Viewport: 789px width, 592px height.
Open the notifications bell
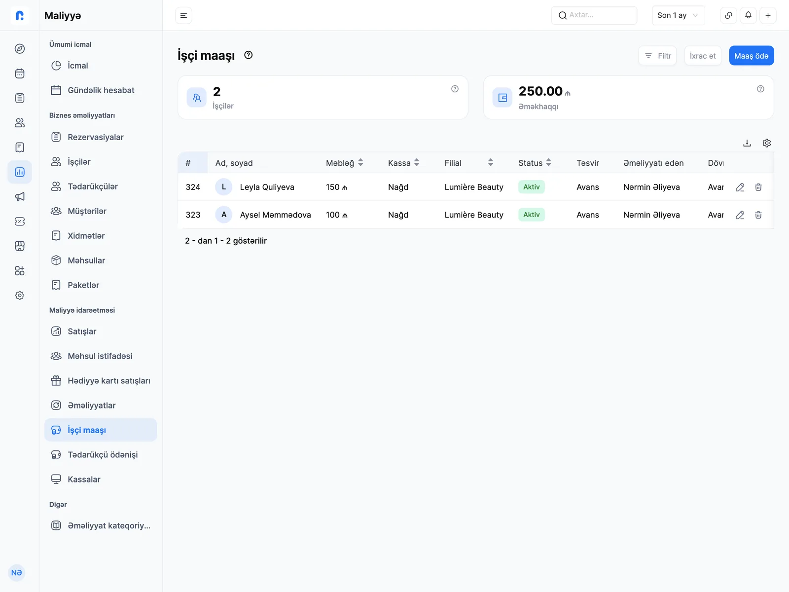(x=748, y=15)
